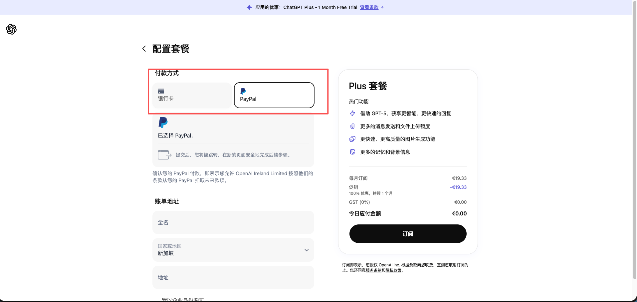Viewport: 637px width, 302px height.
Task: Check the 我以企业身份购买 checkbox
Action: tap(156, 299)
